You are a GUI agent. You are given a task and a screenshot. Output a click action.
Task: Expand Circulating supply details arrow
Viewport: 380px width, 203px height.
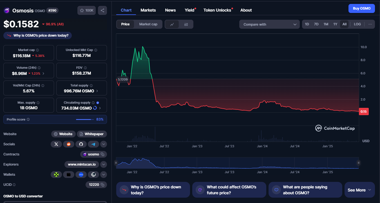(x=100, y=108)
